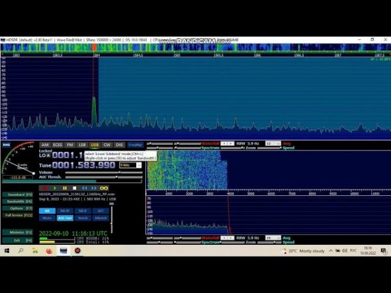Open the notification center icon
Image resolution: width=391 pixels, height=293 pixels.
click(384, 251)
